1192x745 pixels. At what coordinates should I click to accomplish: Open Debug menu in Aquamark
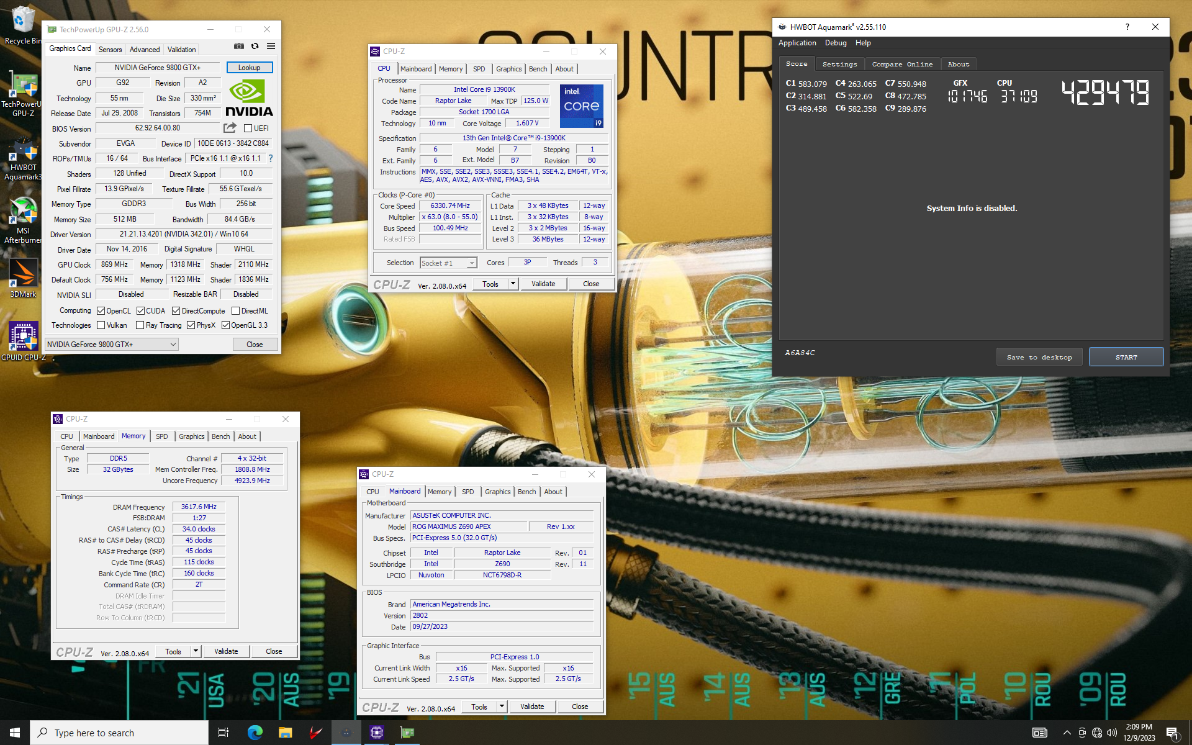[x=836, y=43]
